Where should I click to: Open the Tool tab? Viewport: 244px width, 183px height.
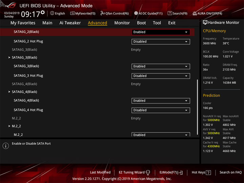tap(157, 23)
